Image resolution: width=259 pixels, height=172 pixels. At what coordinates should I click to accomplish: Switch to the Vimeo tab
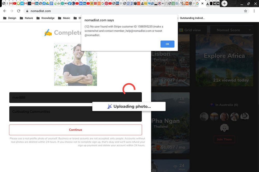pos(22,3)
